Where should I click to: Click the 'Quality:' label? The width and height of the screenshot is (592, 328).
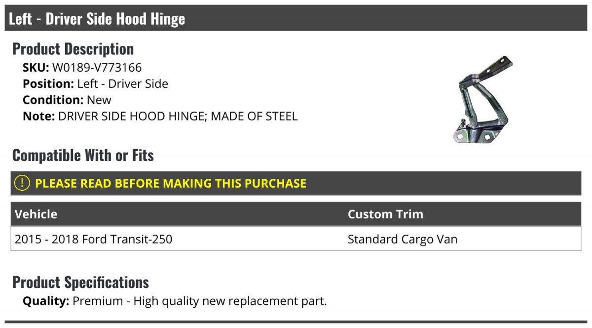click(46, 301)
